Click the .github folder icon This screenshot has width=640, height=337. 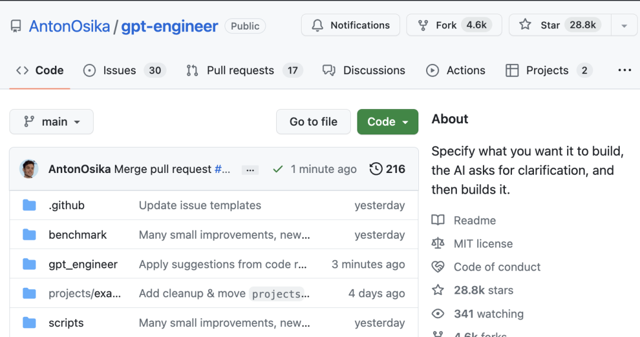(30, 205)
